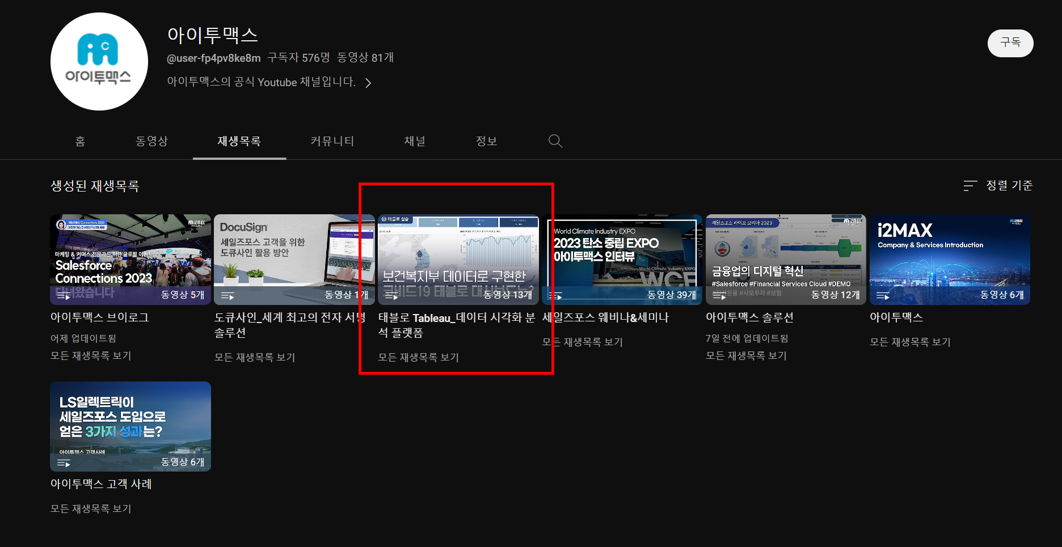Click playlist icon on DocuSign thumbnail
The image size is (1062, 547).
227,296
